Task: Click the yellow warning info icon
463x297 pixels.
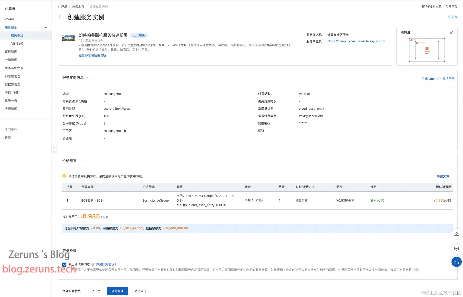Action: [x=64, y=176]
